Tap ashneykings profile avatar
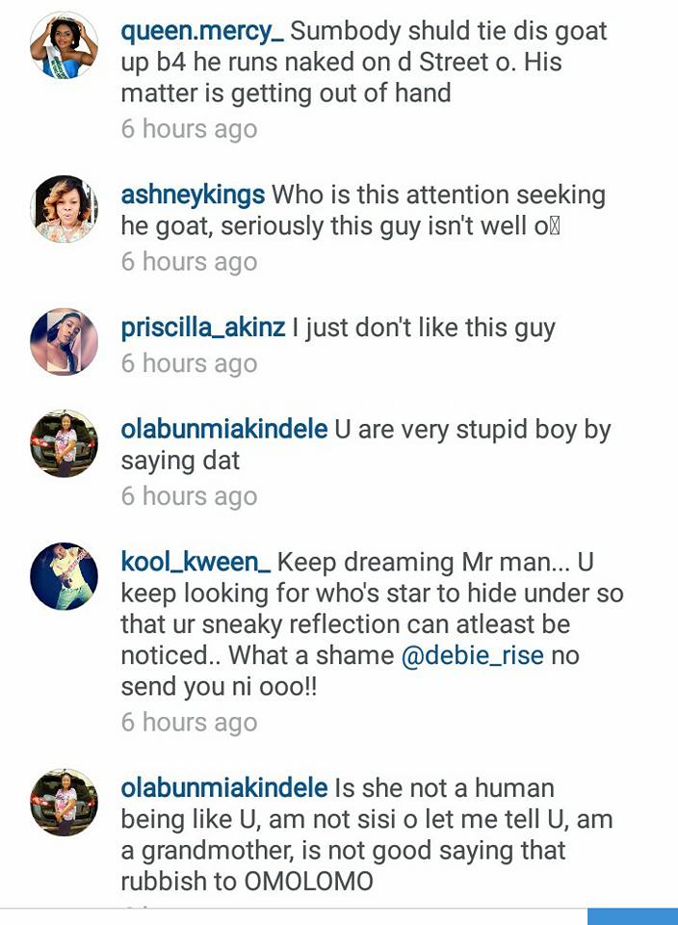 click(x=64, y=209)
